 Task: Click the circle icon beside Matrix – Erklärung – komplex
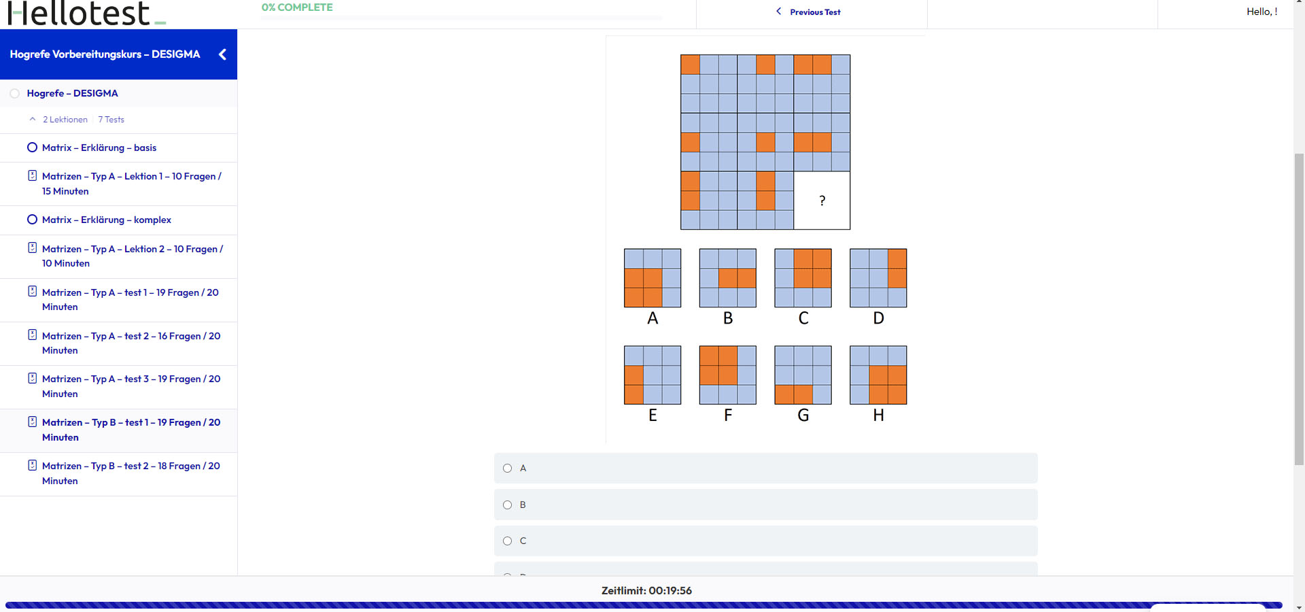(32, 220)
